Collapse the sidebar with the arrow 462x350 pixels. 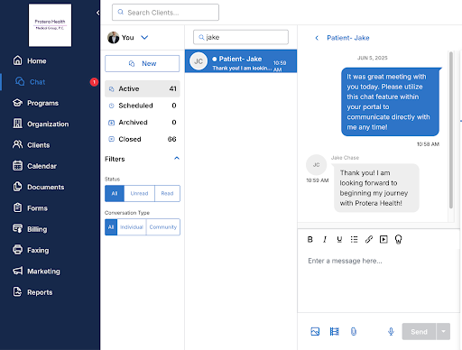point(97,13)
